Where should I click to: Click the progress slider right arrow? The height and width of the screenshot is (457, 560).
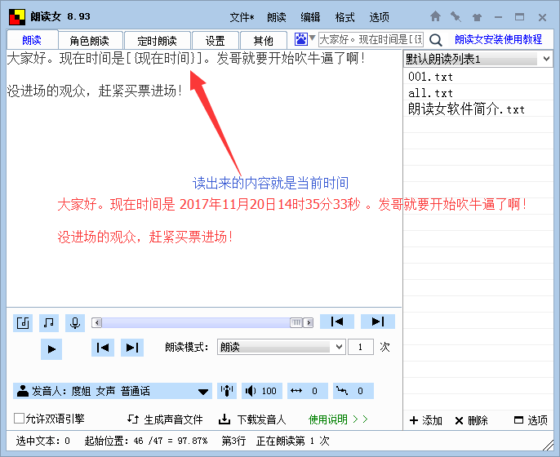click(x=309, y=323)
